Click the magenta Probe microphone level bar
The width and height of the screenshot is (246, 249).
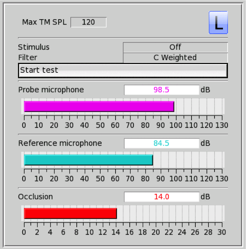coord(99,106)
